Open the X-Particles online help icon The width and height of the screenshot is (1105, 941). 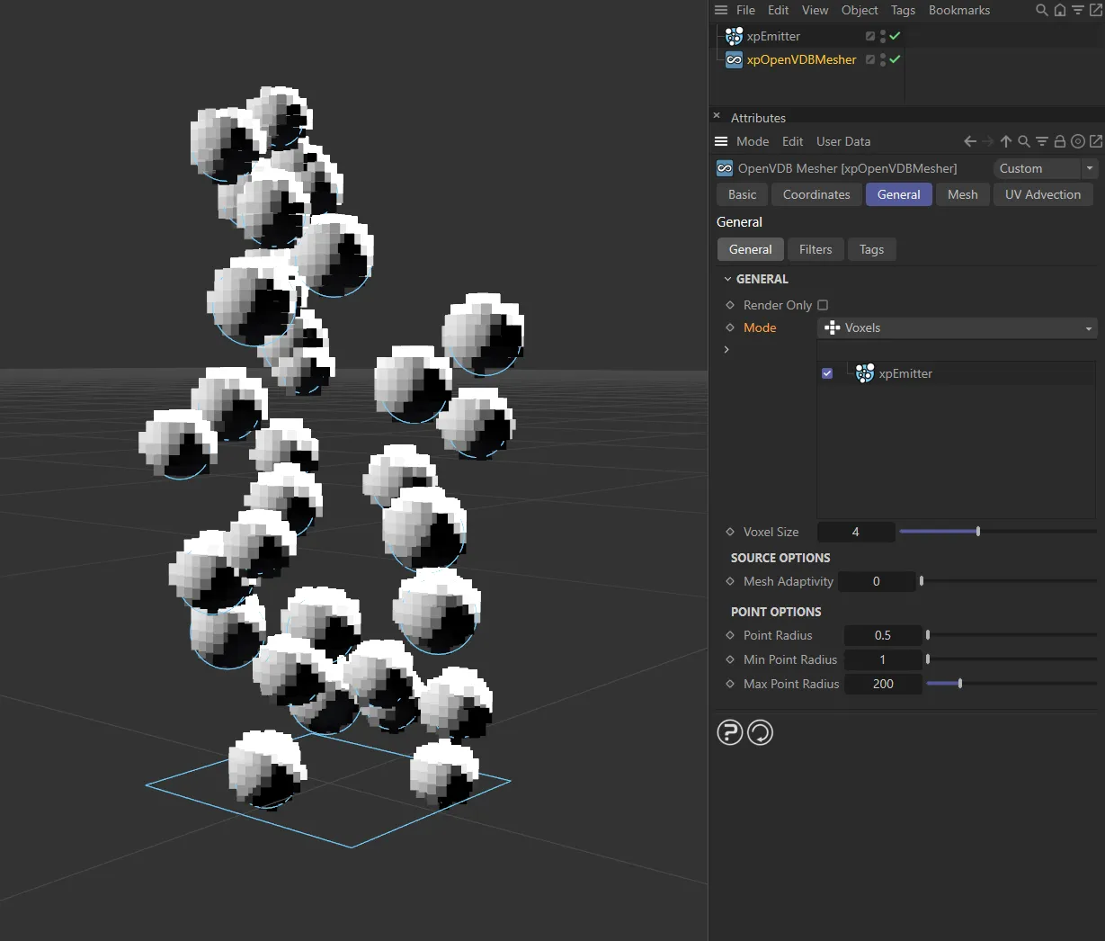729,732
